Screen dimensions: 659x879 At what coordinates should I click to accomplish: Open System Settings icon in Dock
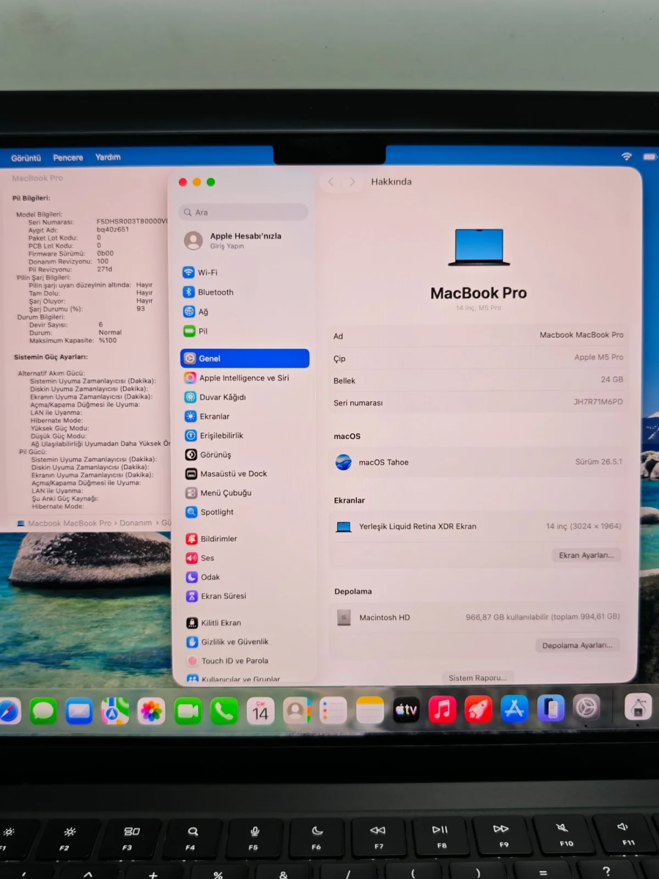click(587, 708)
